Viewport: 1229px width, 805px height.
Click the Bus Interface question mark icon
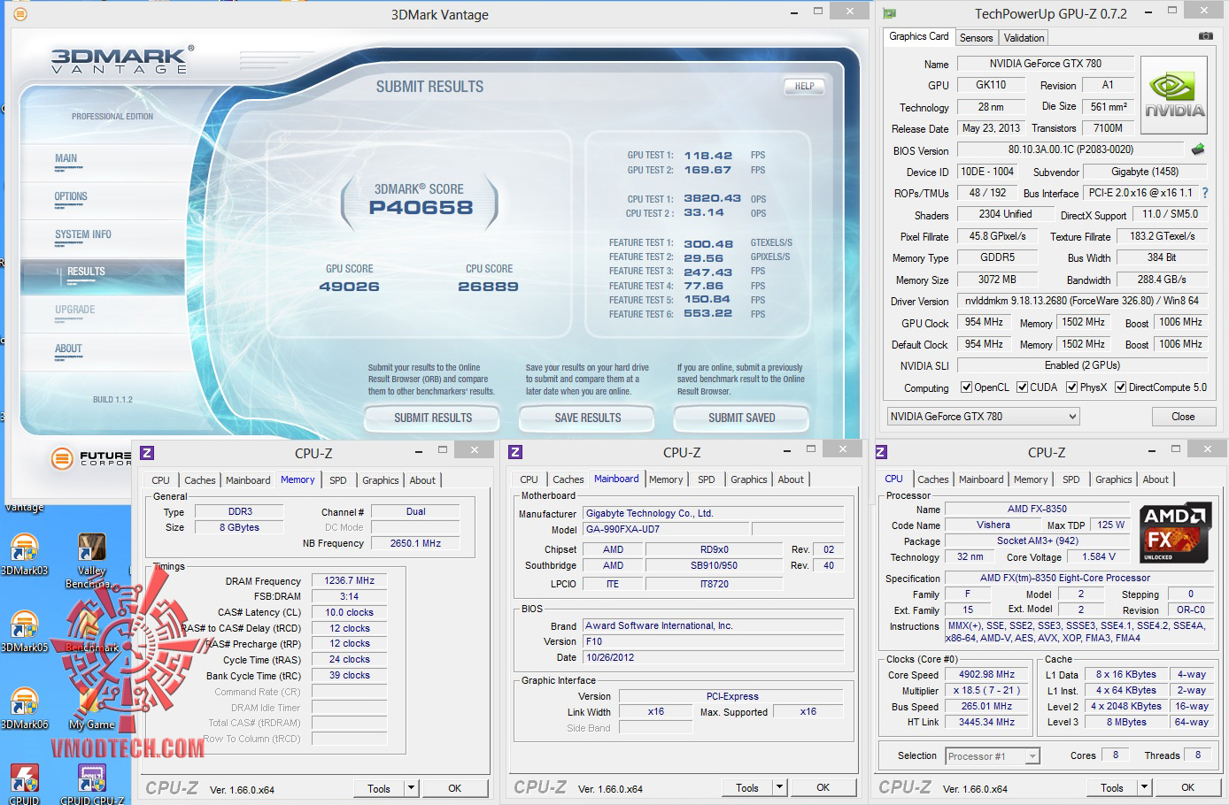coord(1205,193)
